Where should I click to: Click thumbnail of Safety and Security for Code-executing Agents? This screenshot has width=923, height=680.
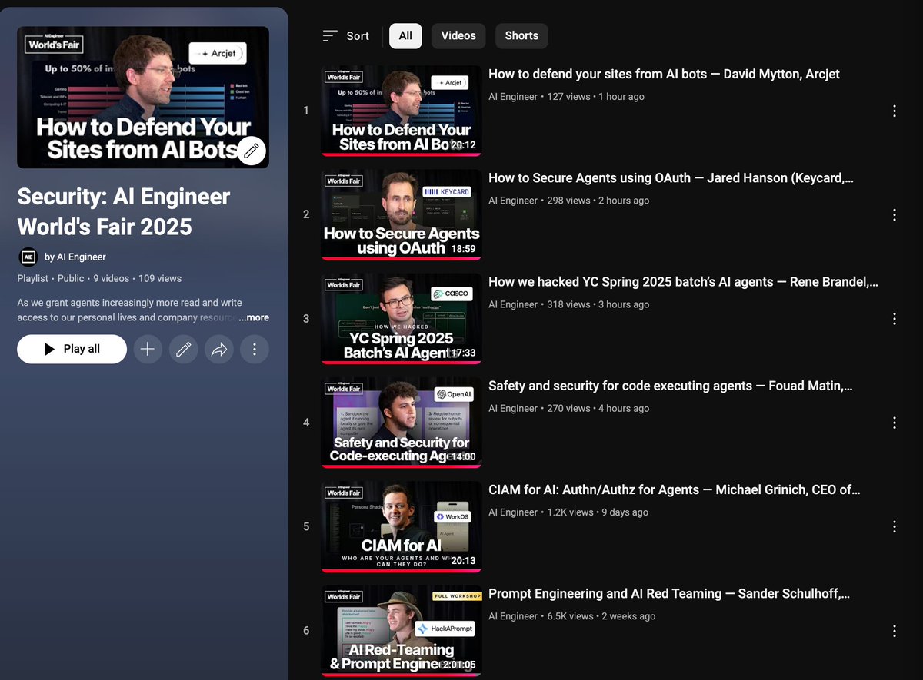point(402,423)
